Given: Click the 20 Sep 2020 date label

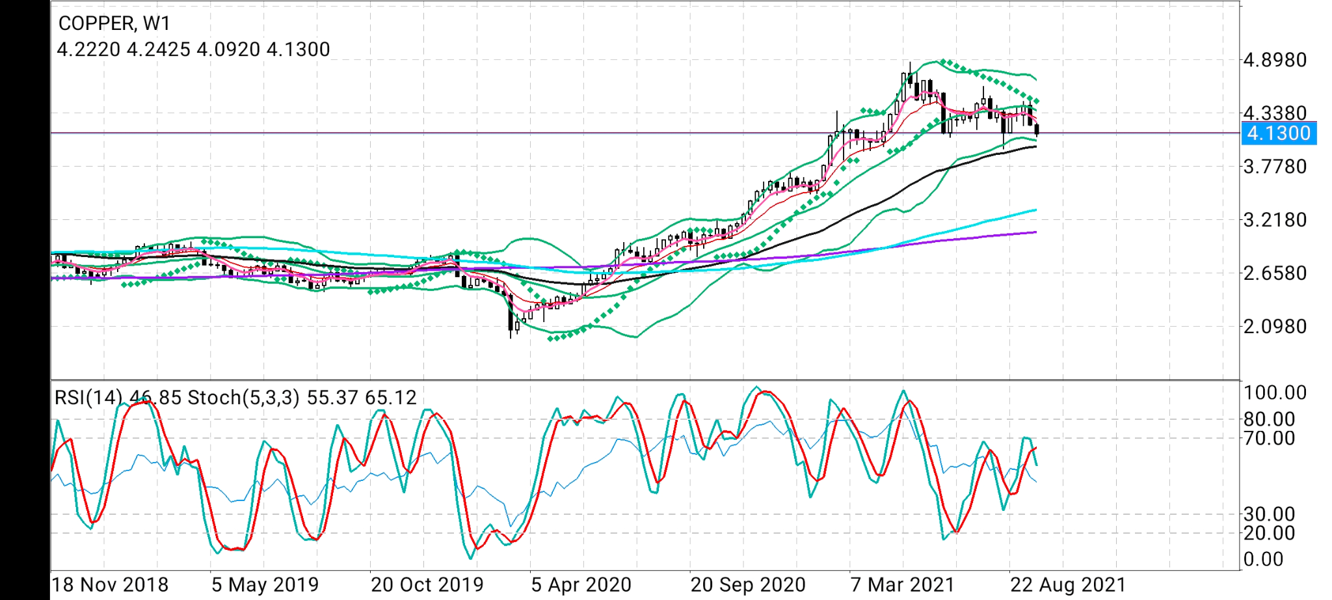Looking at the screenshot, I should click(748, 584).
